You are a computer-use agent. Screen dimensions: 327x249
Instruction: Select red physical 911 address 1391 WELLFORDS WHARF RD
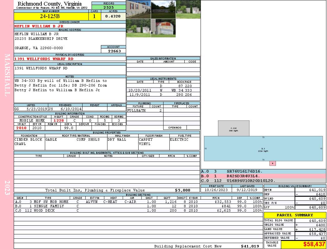point(44,59)
